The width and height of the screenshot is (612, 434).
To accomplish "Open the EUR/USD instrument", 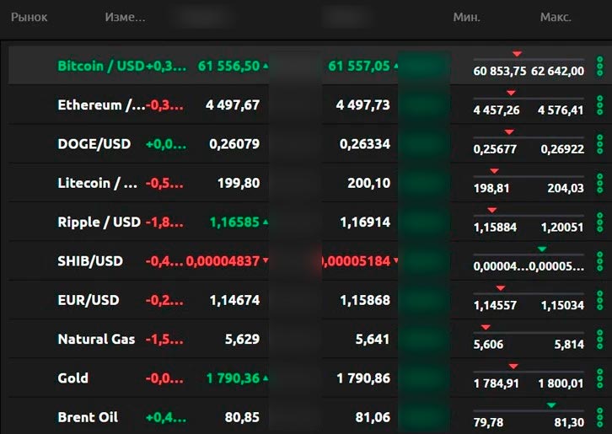I will click(89, 300).
